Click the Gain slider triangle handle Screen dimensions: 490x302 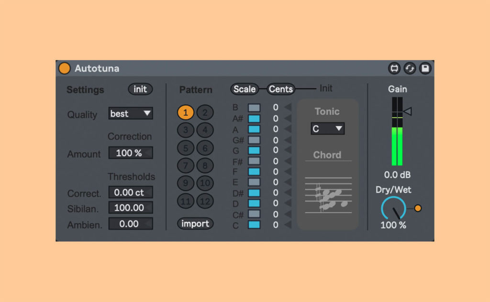(408, 111)
